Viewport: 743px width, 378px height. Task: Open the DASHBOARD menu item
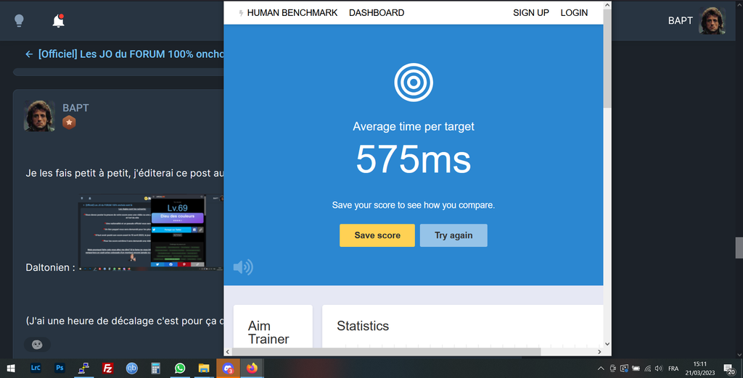pos(377,12)
